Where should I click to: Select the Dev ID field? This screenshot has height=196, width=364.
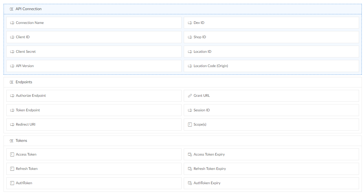(x=271, y=23)
